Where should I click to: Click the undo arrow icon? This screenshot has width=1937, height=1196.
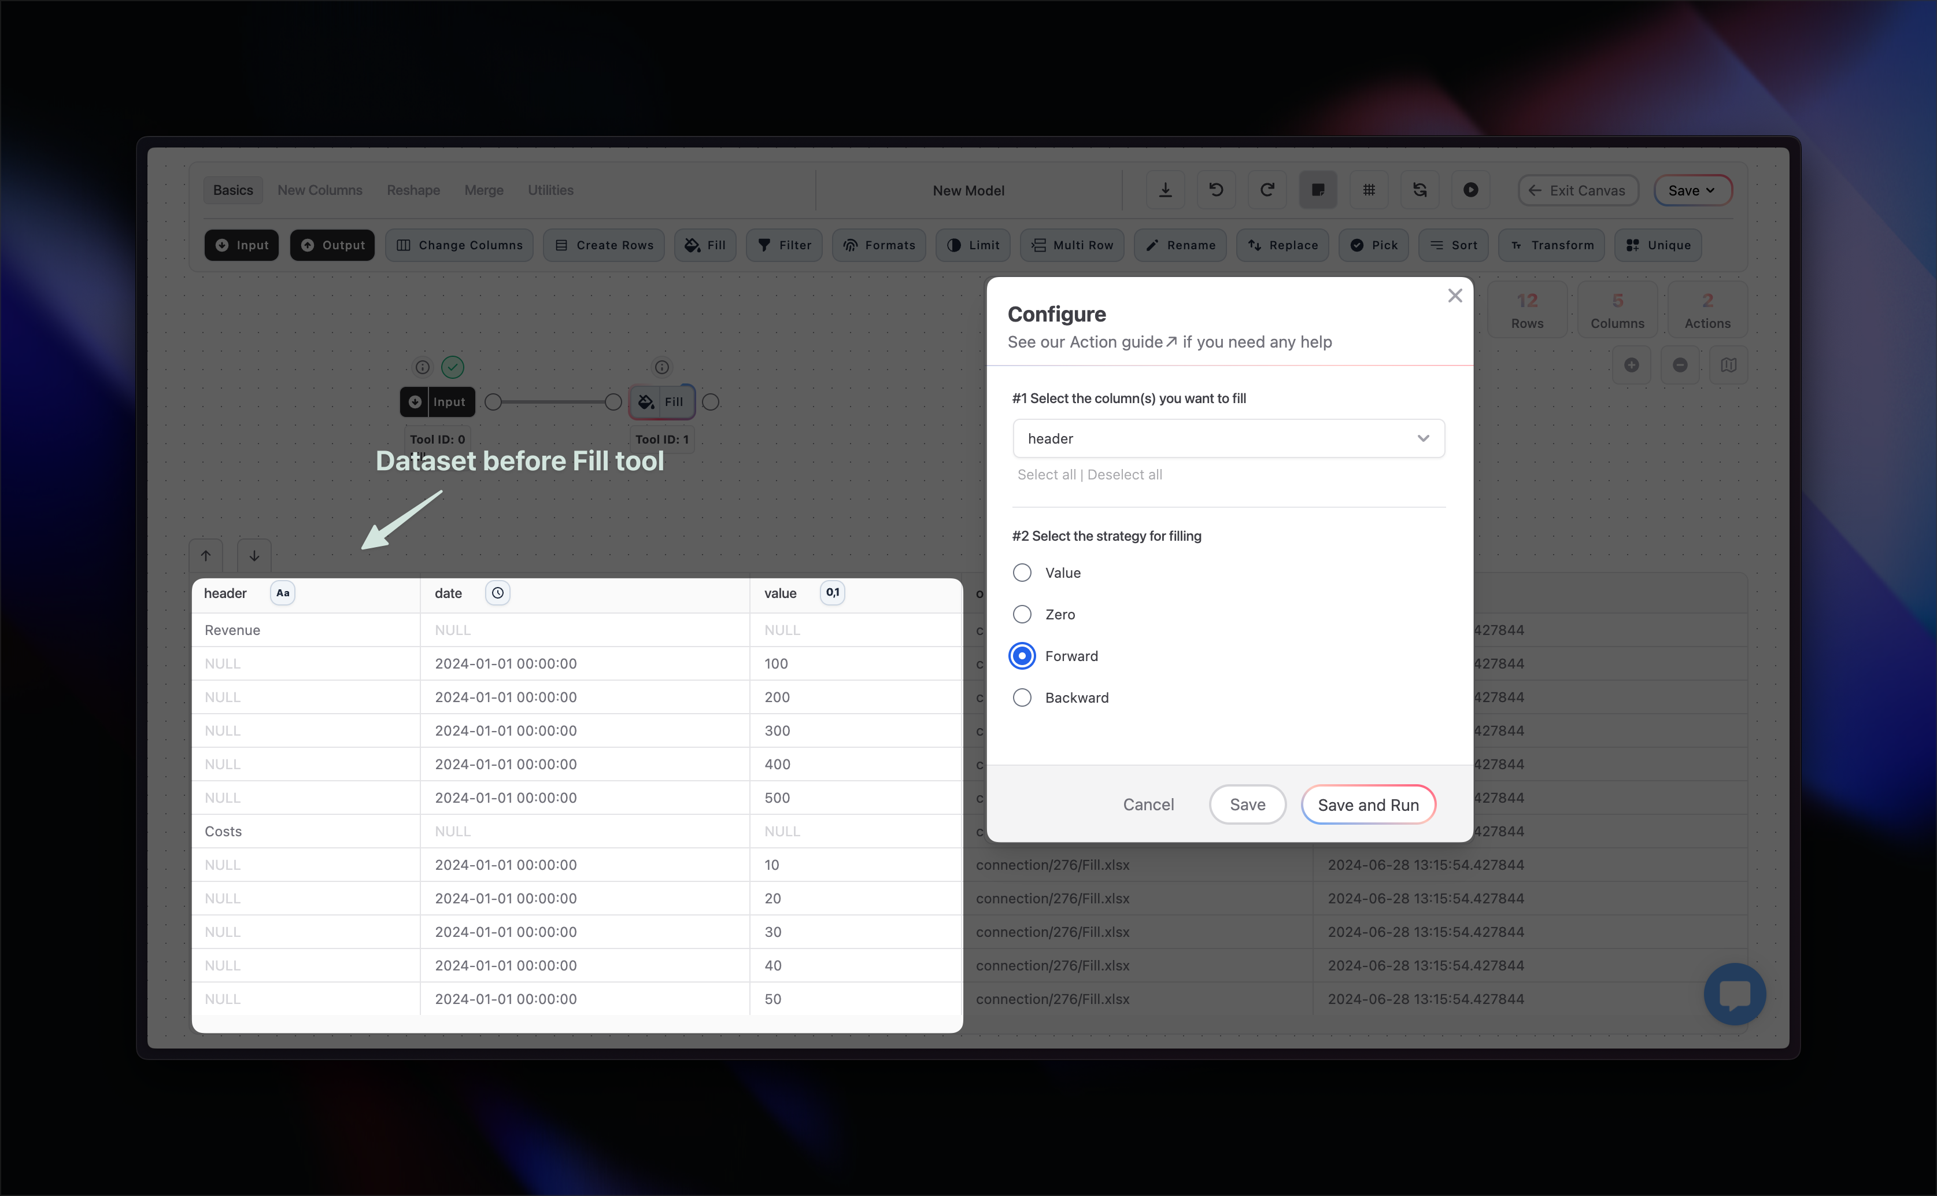point(1216,190)
